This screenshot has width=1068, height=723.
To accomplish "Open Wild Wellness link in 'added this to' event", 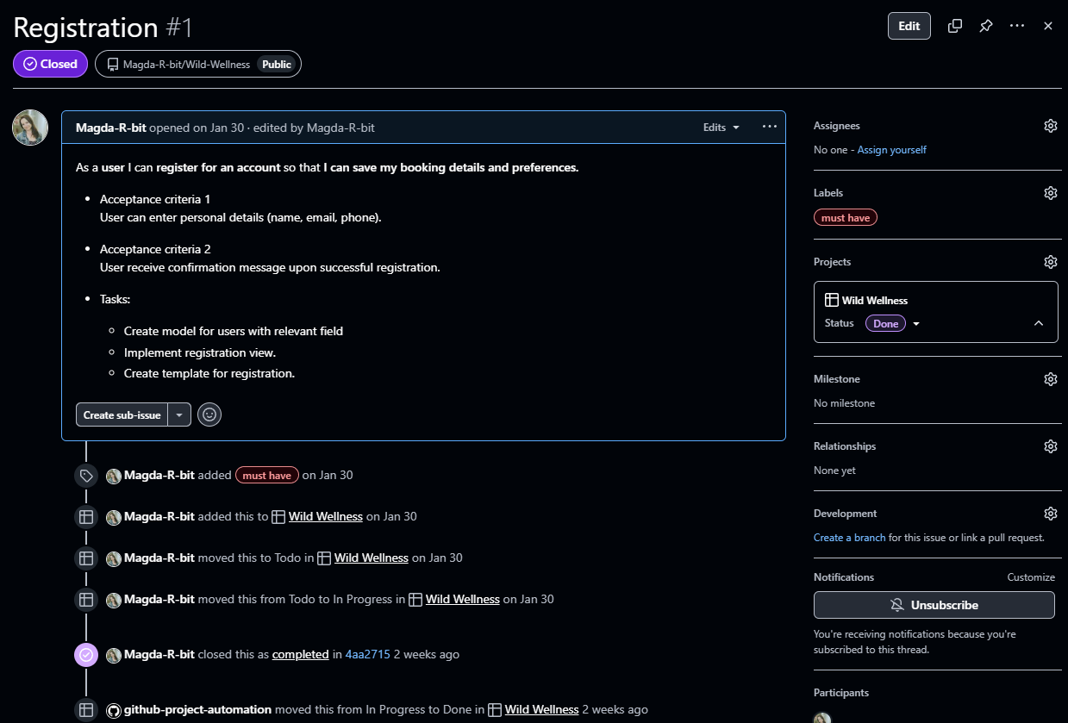I will pos(325,516).
